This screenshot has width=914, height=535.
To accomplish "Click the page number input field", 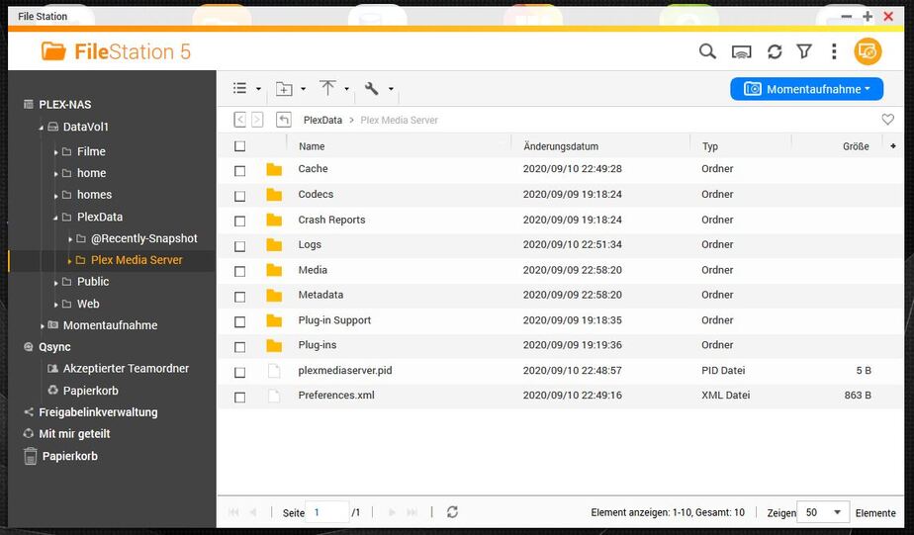I will pos(327,512).
